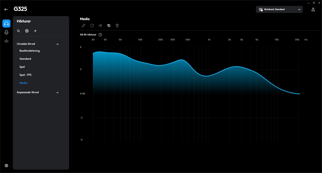Image resolution: width=322 pixels, height=173 pixels.
Task: Go back using the arrow beside G325
Action: click(6, 9)
